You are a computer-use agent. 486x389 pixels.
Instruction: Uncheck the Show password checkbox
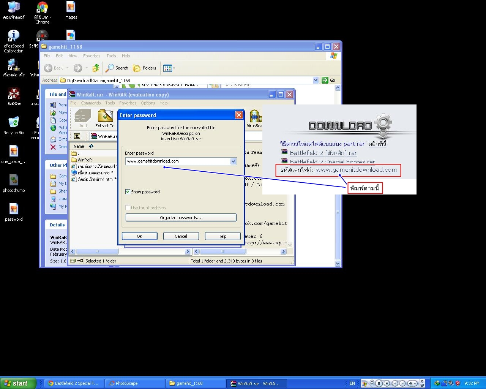point(128,192)
